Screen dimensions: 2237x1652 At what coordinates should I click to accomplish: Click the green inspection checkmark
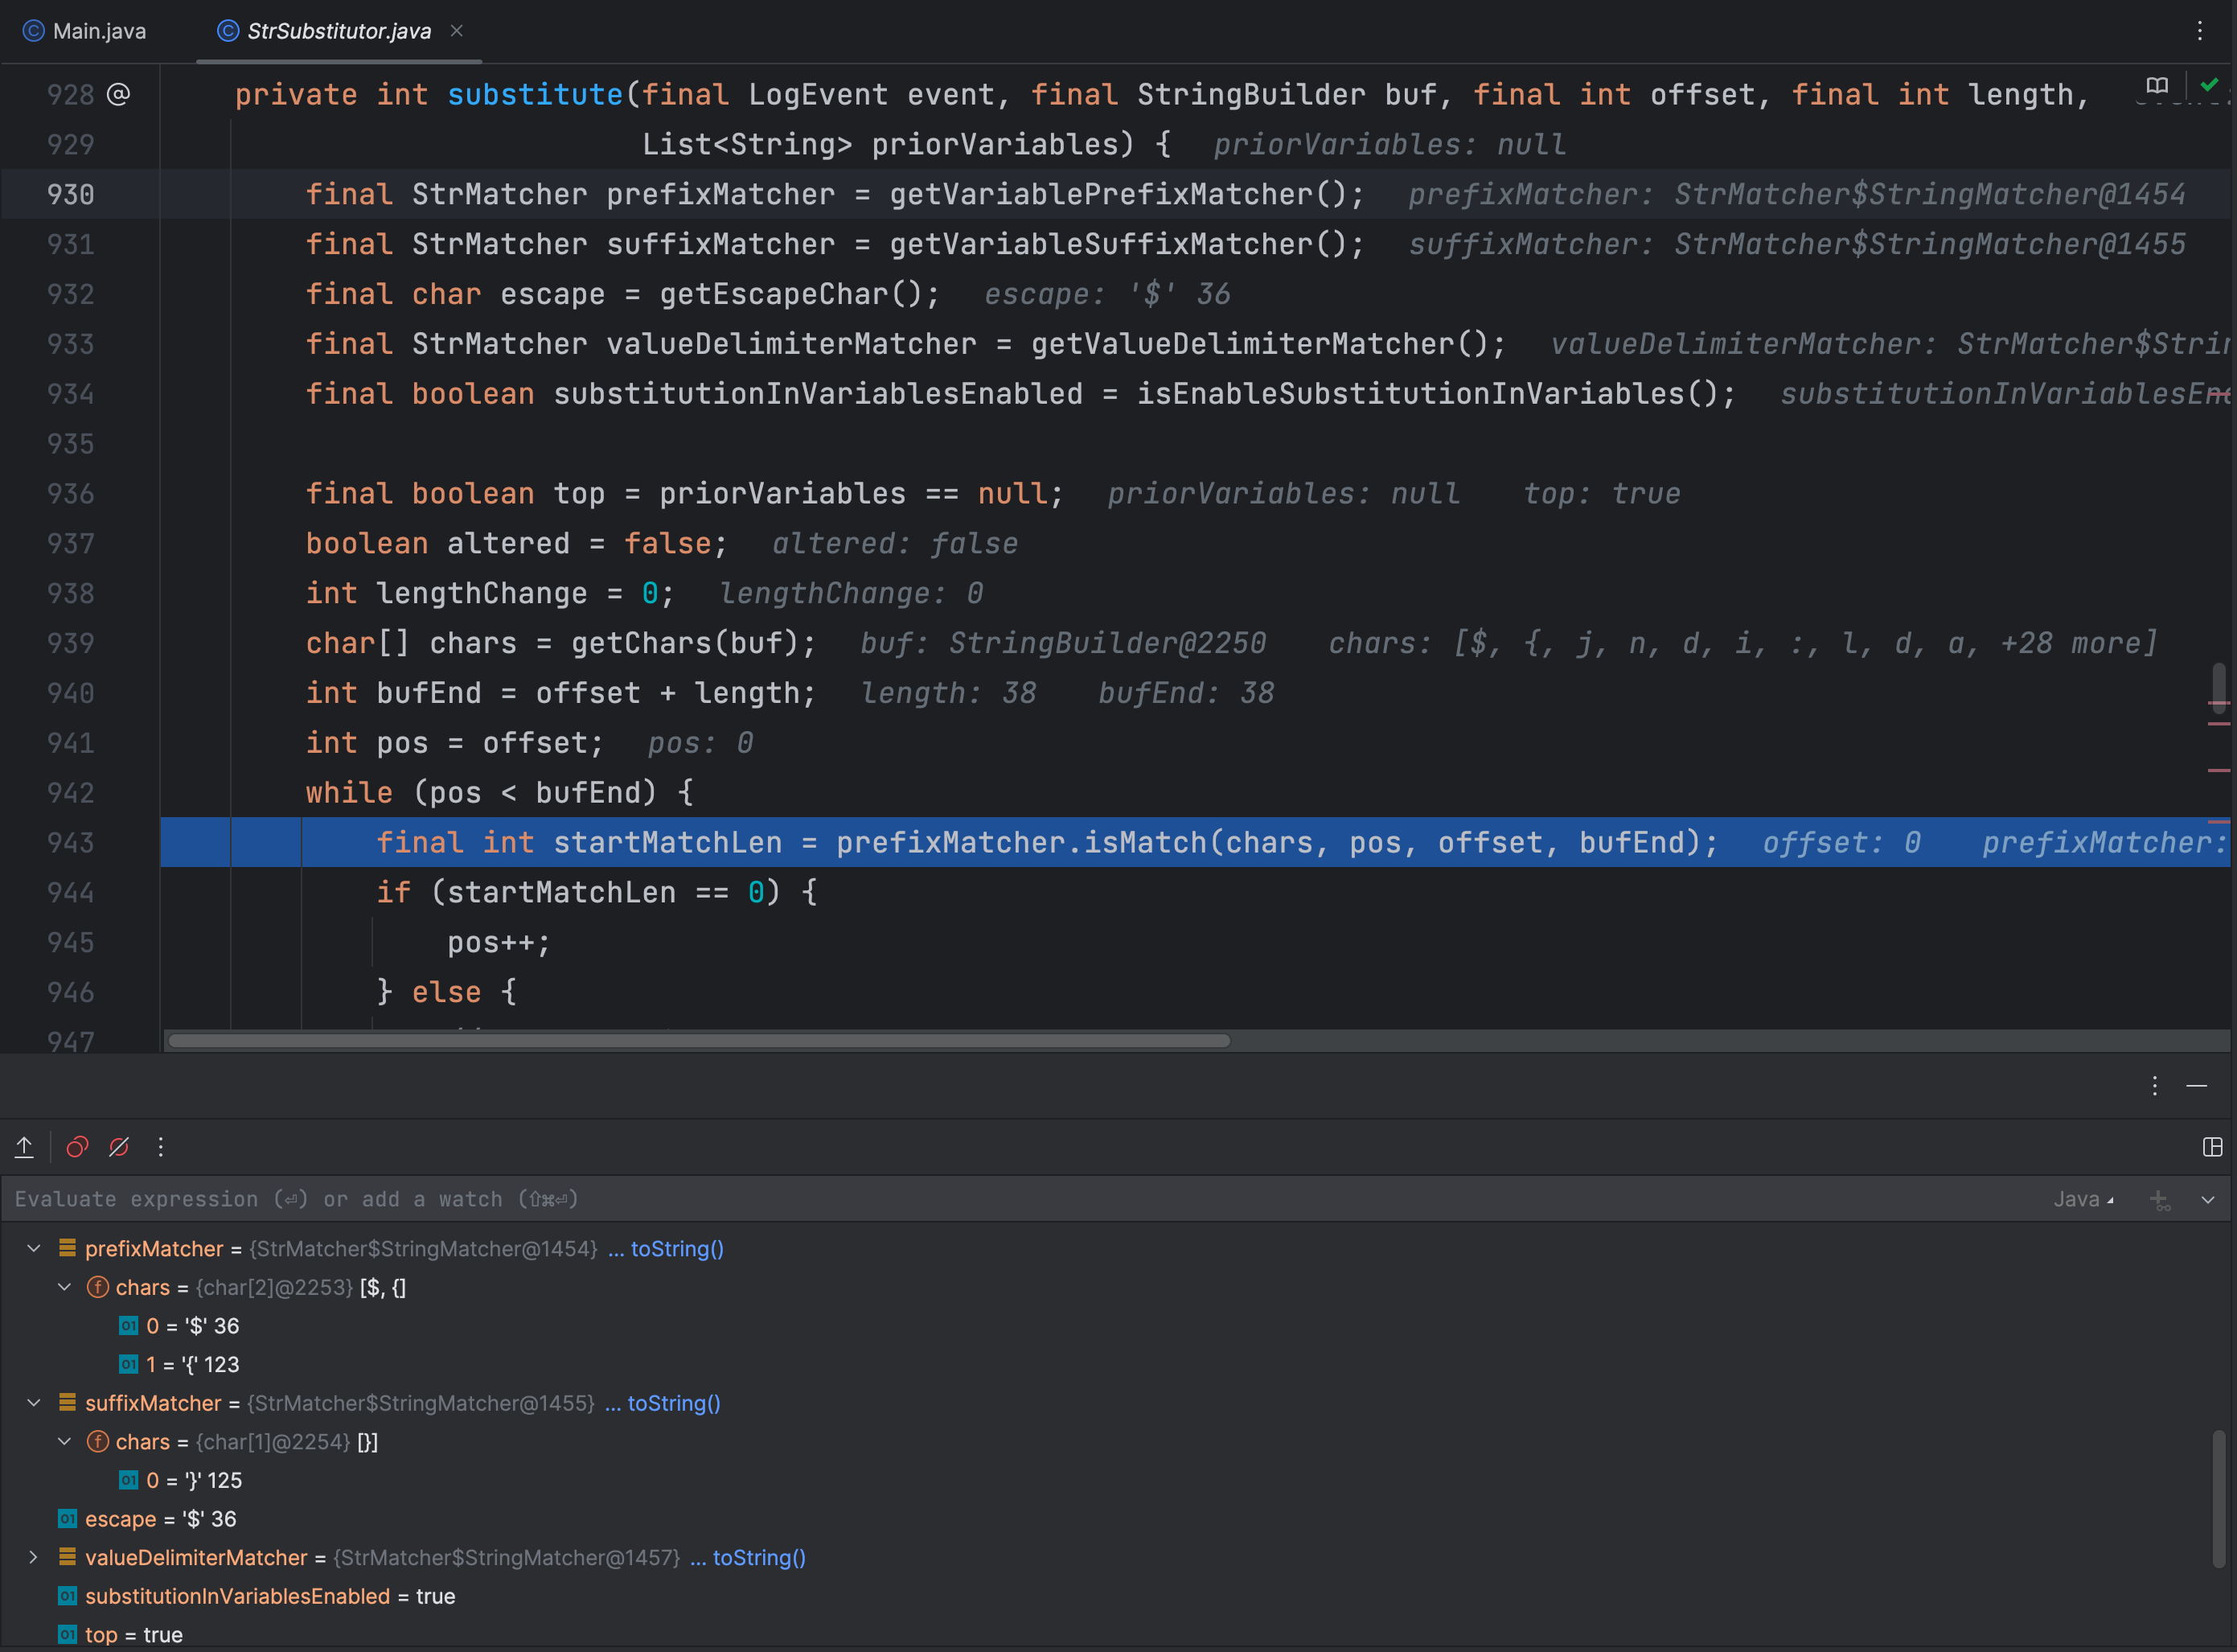point(2209,86)
